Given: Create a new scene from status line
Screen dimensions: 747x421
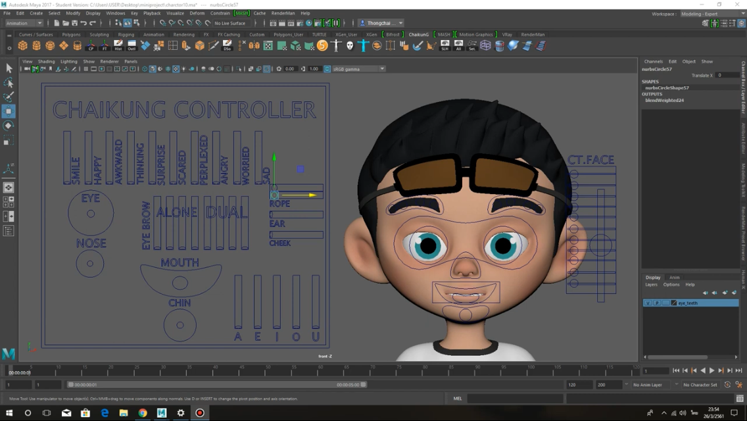Looking at the screenshot, I should coord(56,23).
